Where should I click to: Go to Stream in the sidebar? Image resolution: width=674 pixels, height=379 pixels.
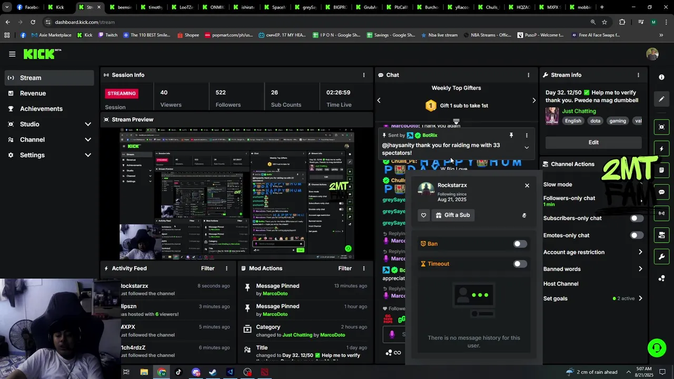49,78
